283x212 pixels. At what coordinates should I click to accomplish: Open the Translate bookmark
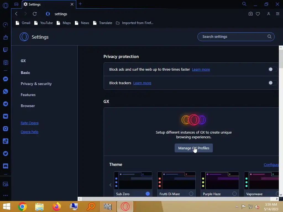103,23
